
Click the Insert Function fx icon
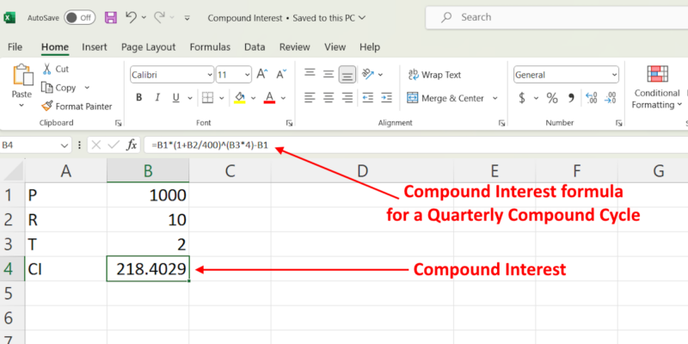132,145
